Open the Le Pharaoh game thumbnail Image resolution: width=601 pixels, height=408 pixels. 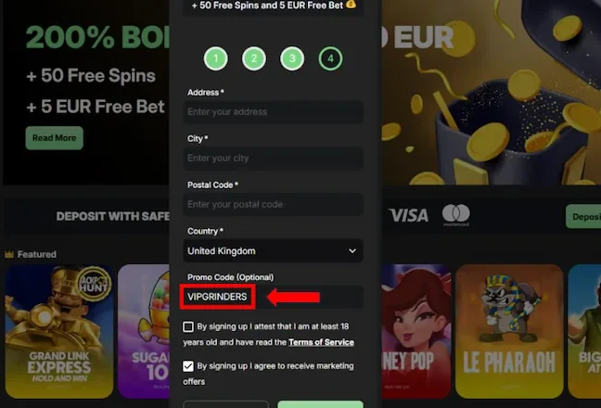[509, 331]
